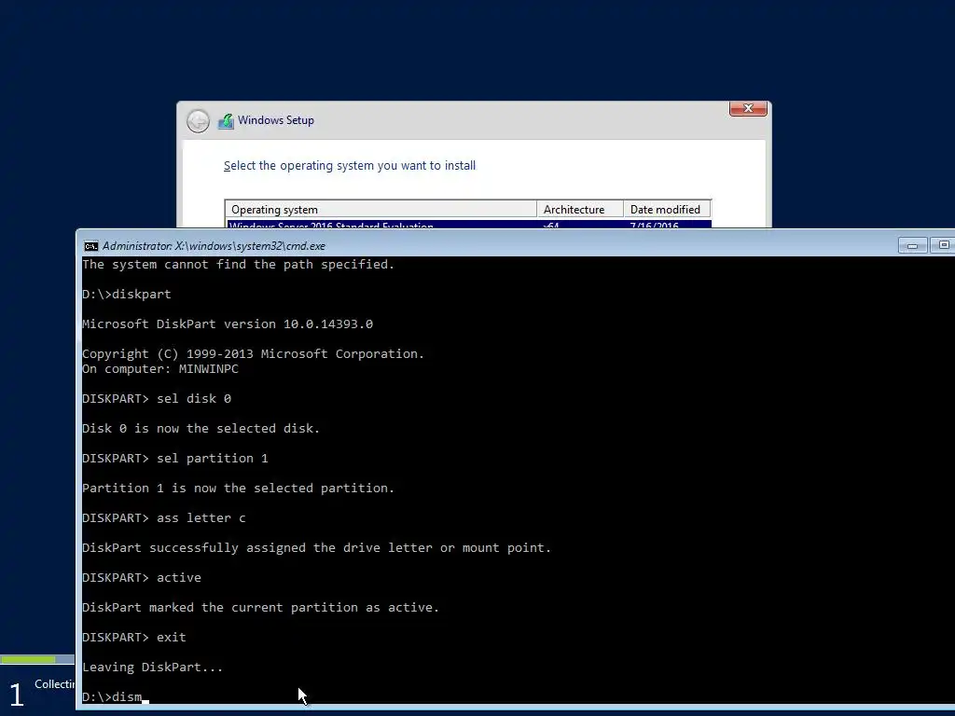
Task: Click 'Microsoft DiskPart version 10.0.14393.0' line
Action: point(228,324)
